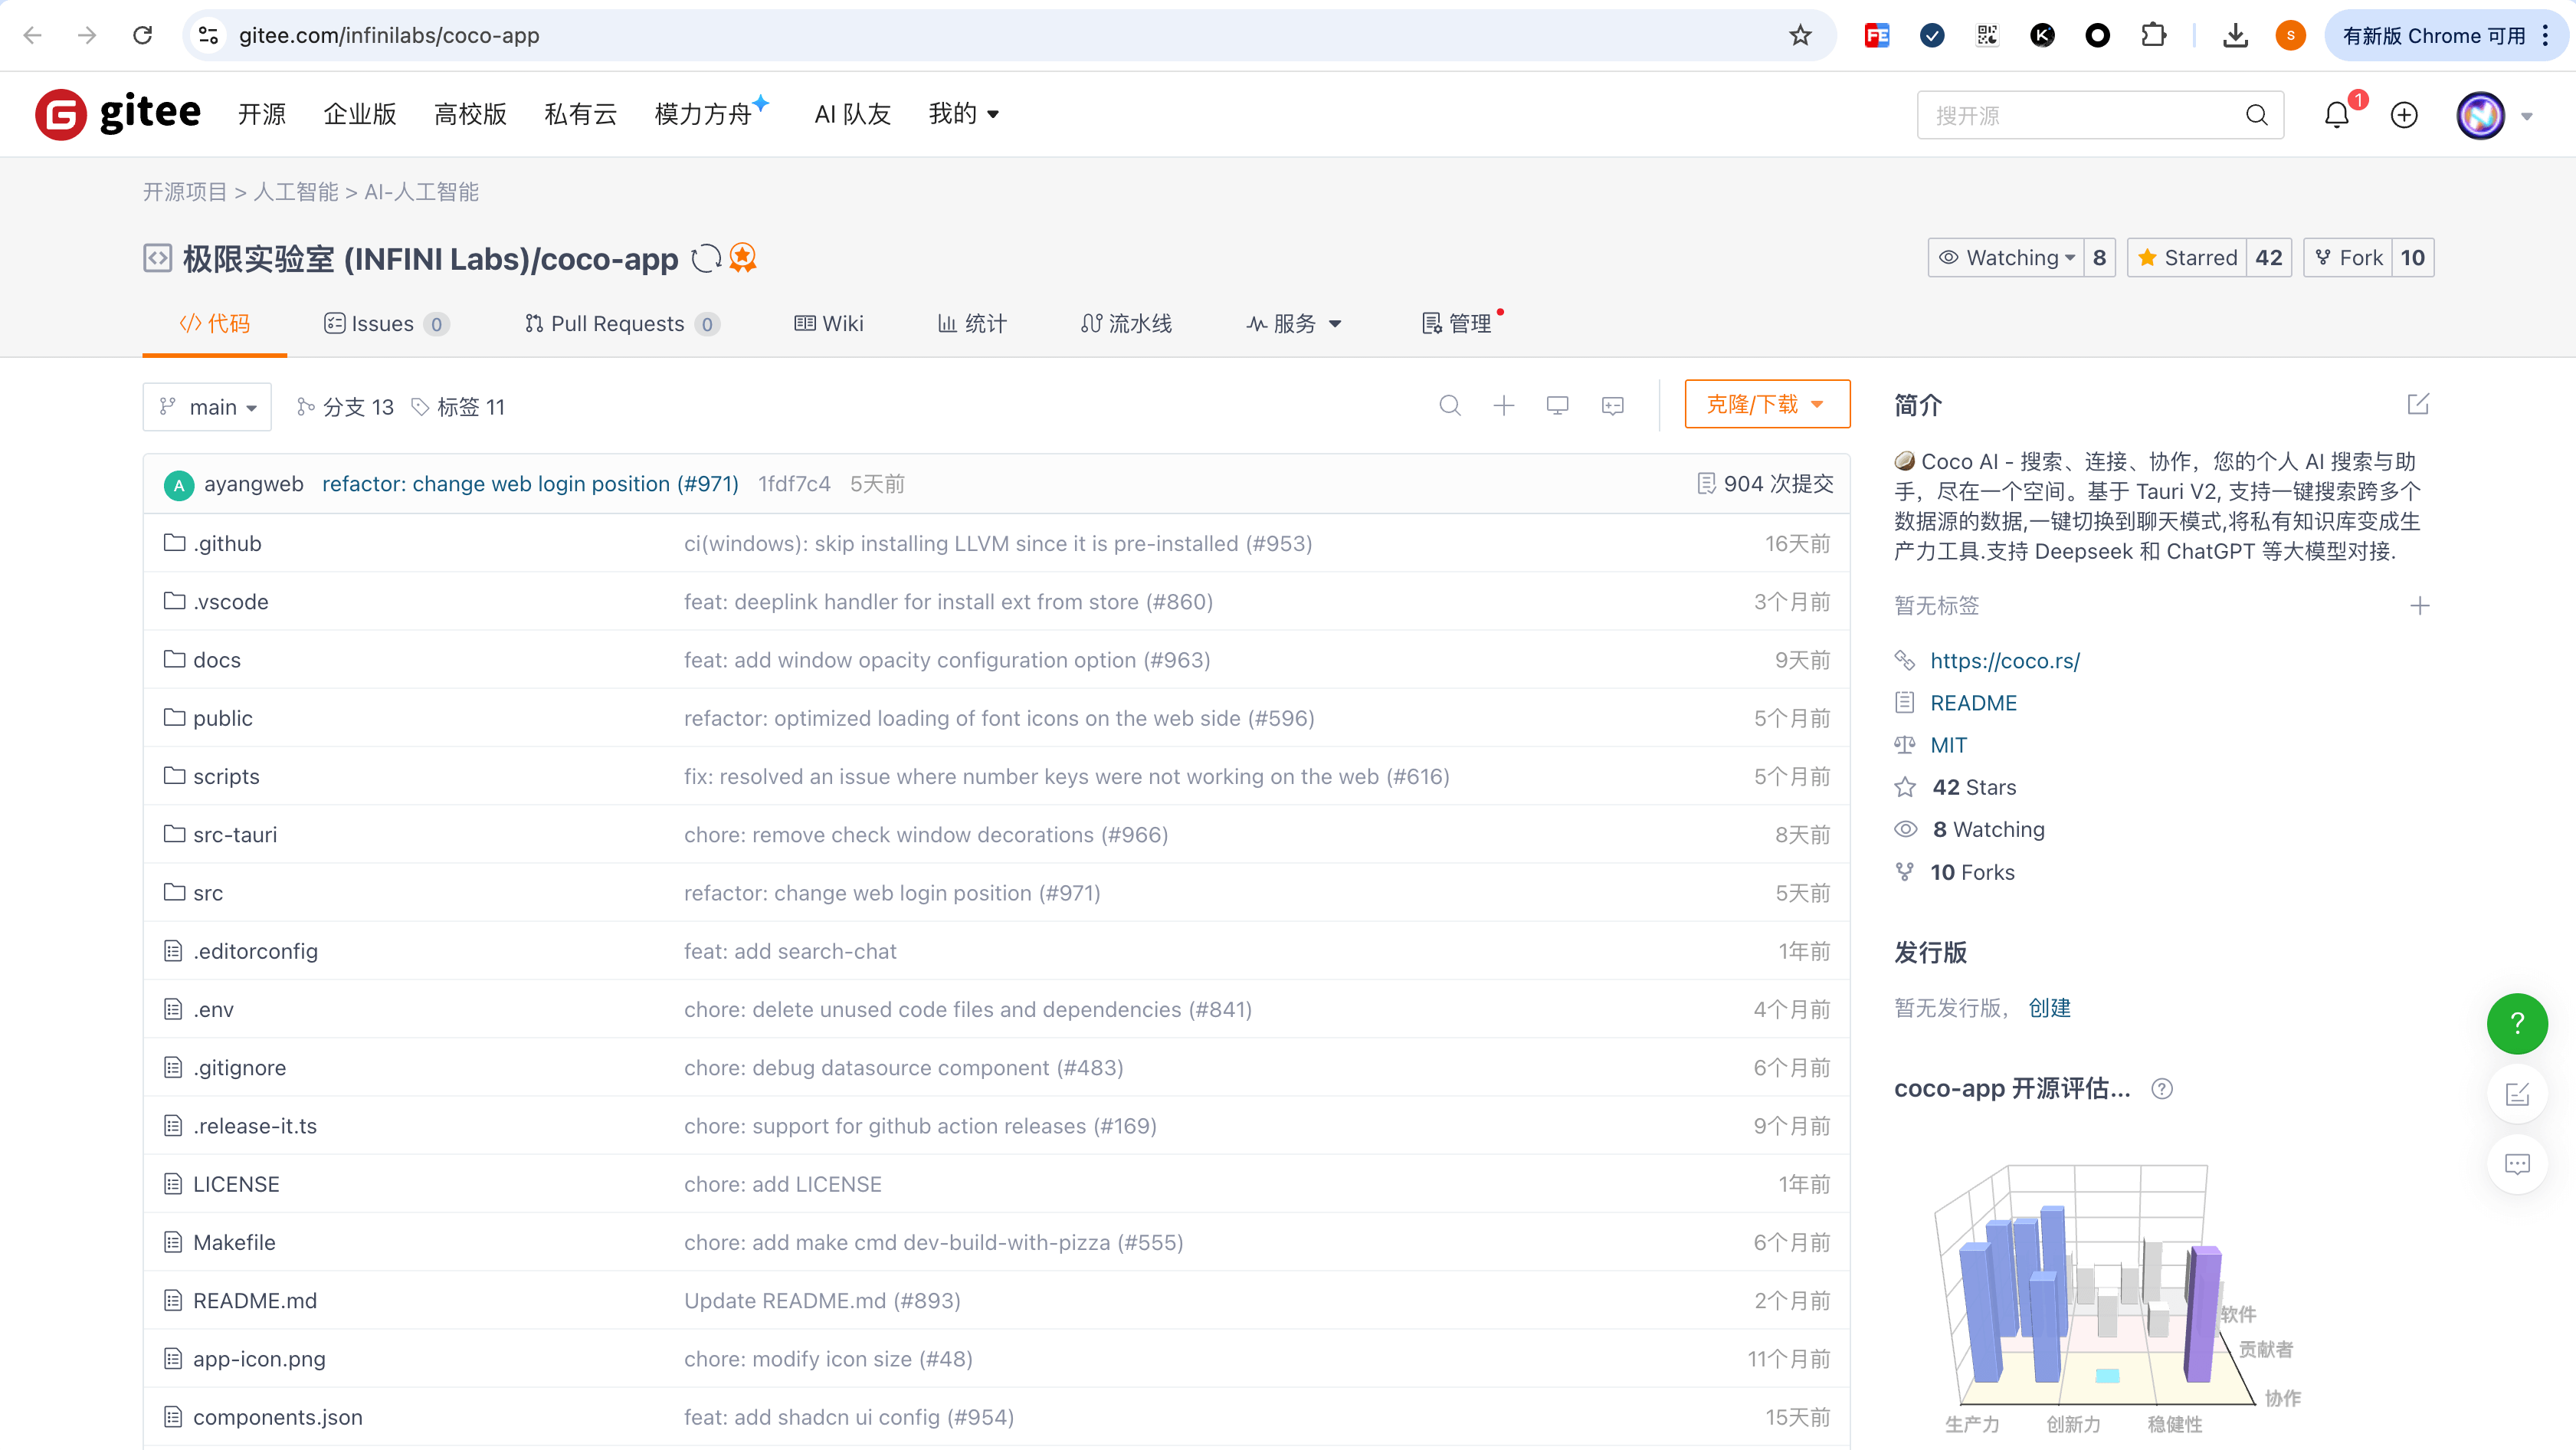Click the repository file search magnifier icon
This screenshot has height=1450, width=2576.
click(1450, 405)
